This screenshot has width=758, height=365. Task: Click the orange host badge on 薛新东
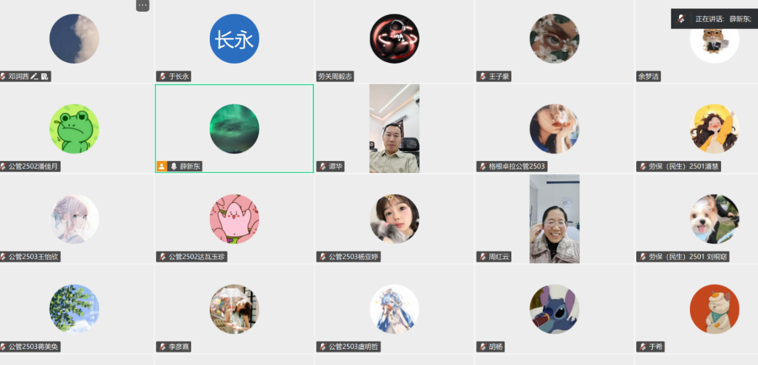pyautogui.click(x=162, y=166)
